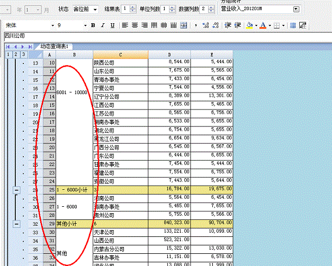This screenshot has height=266, width=332.
Task: Show outline level 3
Action: tap(23, 54)
